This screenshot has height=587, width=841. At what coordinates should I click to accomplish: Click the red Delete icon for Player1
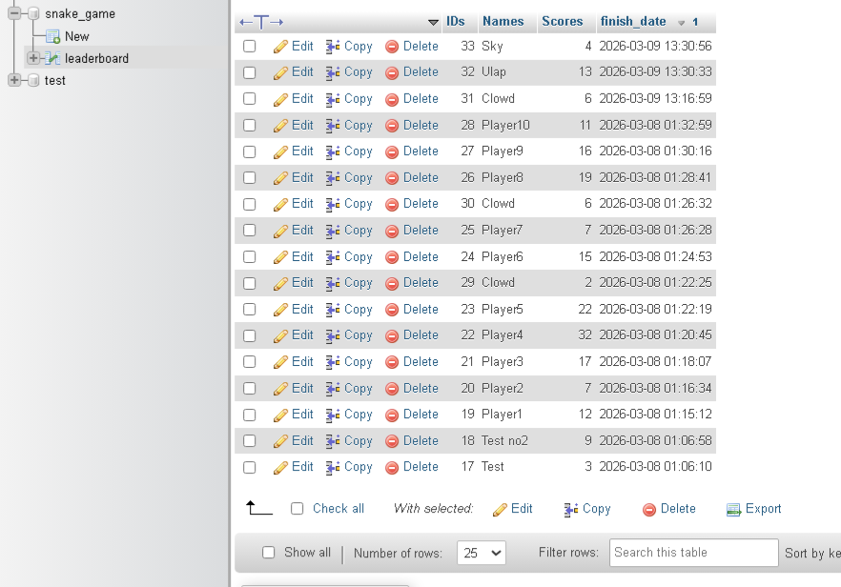tap(392, 415)
